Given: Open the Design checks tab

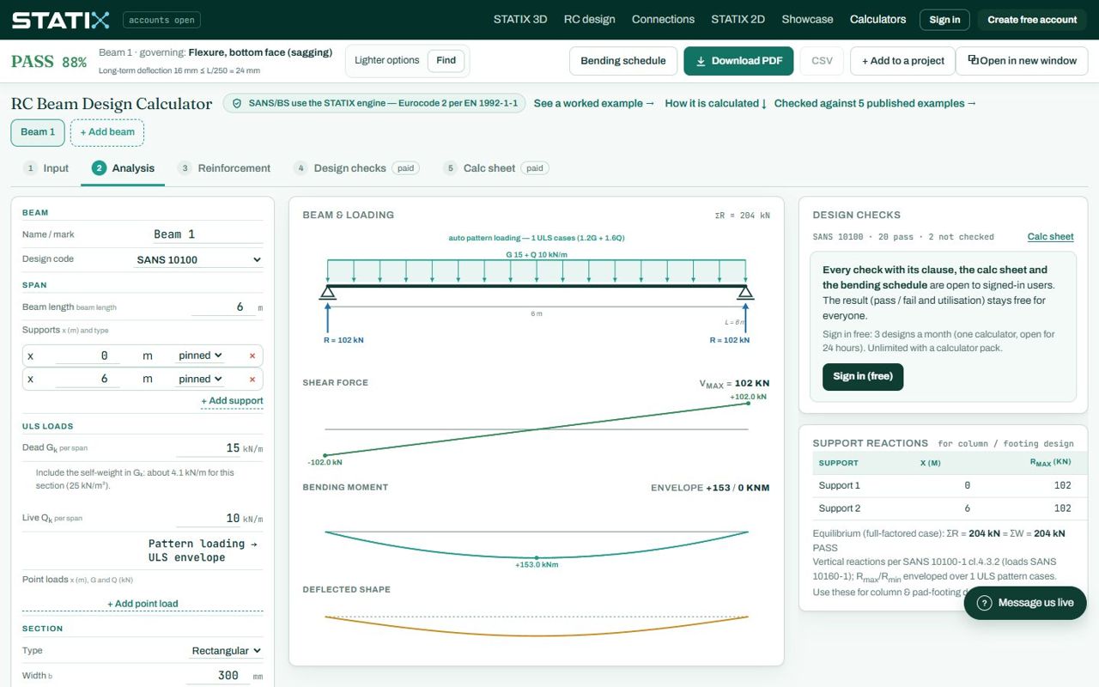Looking at the screenshot, I should 356,168.
